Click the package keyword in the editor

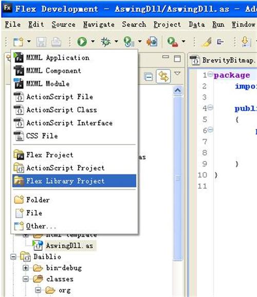pos(232,75)
